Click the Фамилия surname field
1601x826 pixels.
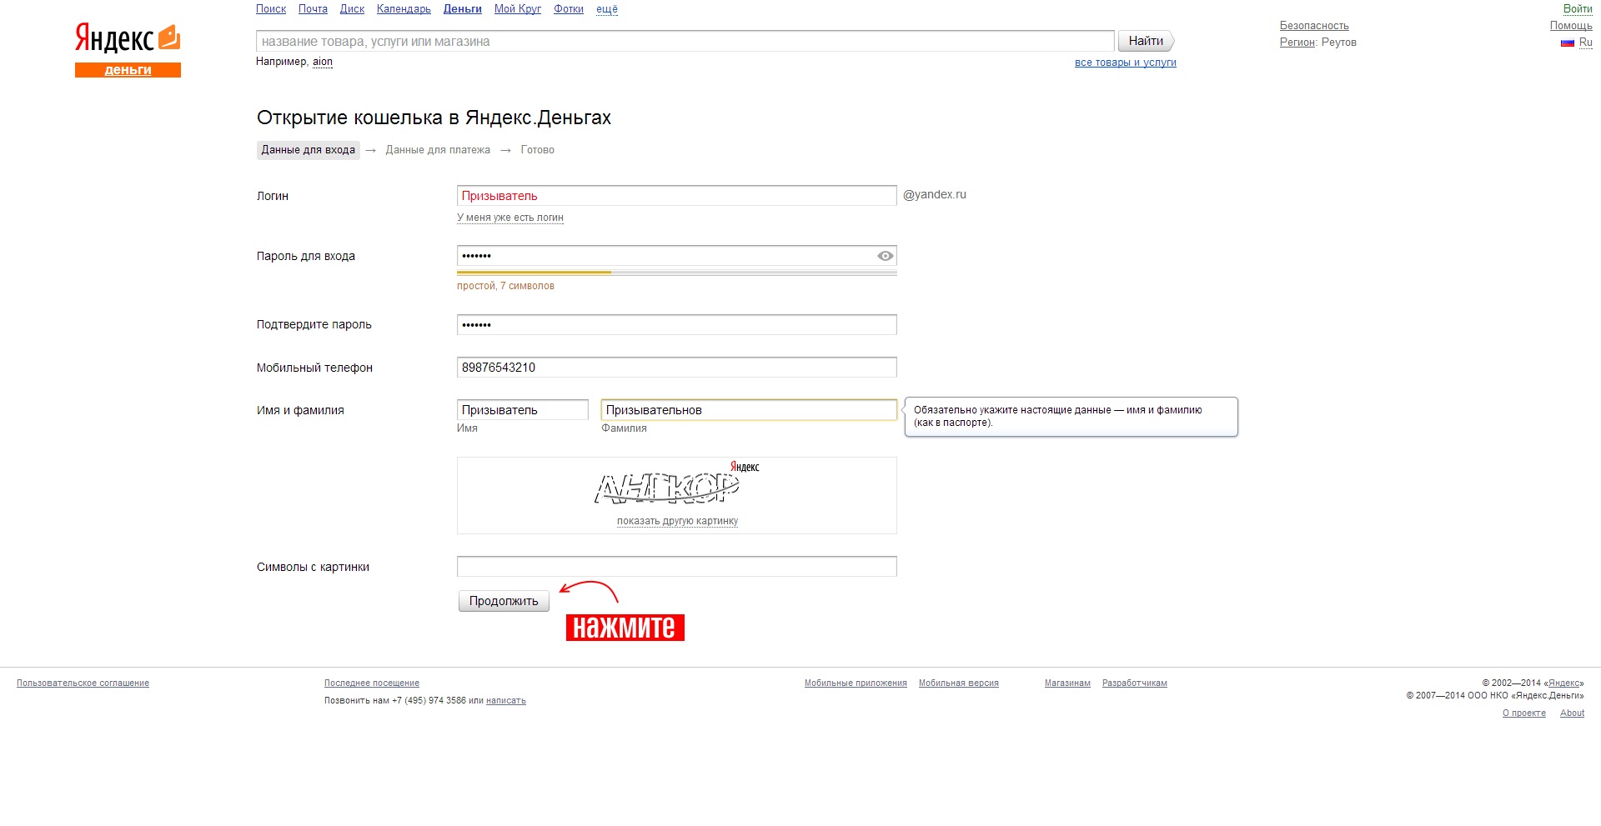click(x=749, y=410)
